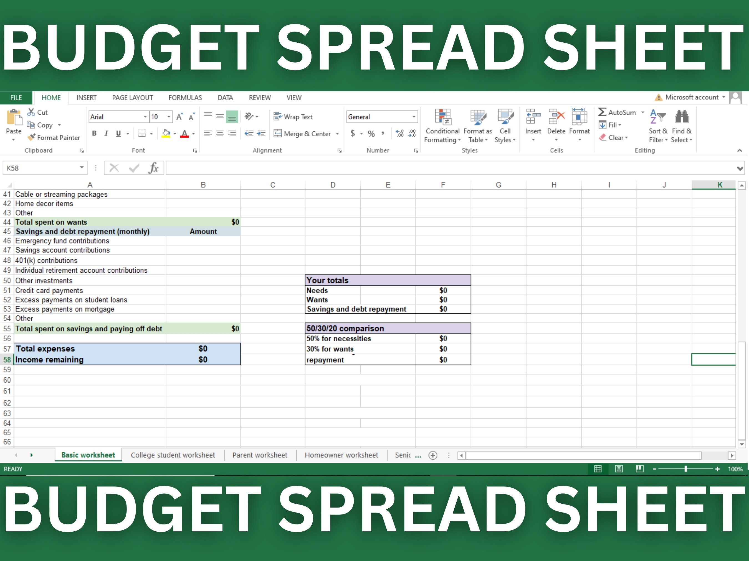Open the fill color dropdown arrow
Image resolution: width=749 pixels, height=561 pixels.
(x=175, y=133)
